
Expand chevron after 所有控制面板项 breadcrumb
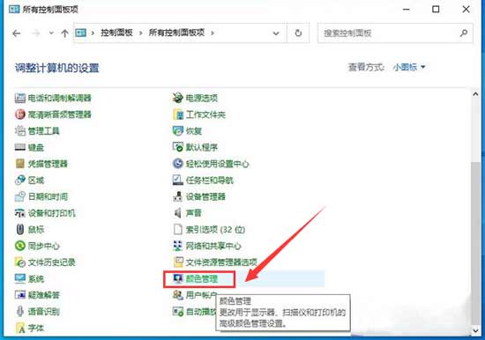tap(213, 33)
